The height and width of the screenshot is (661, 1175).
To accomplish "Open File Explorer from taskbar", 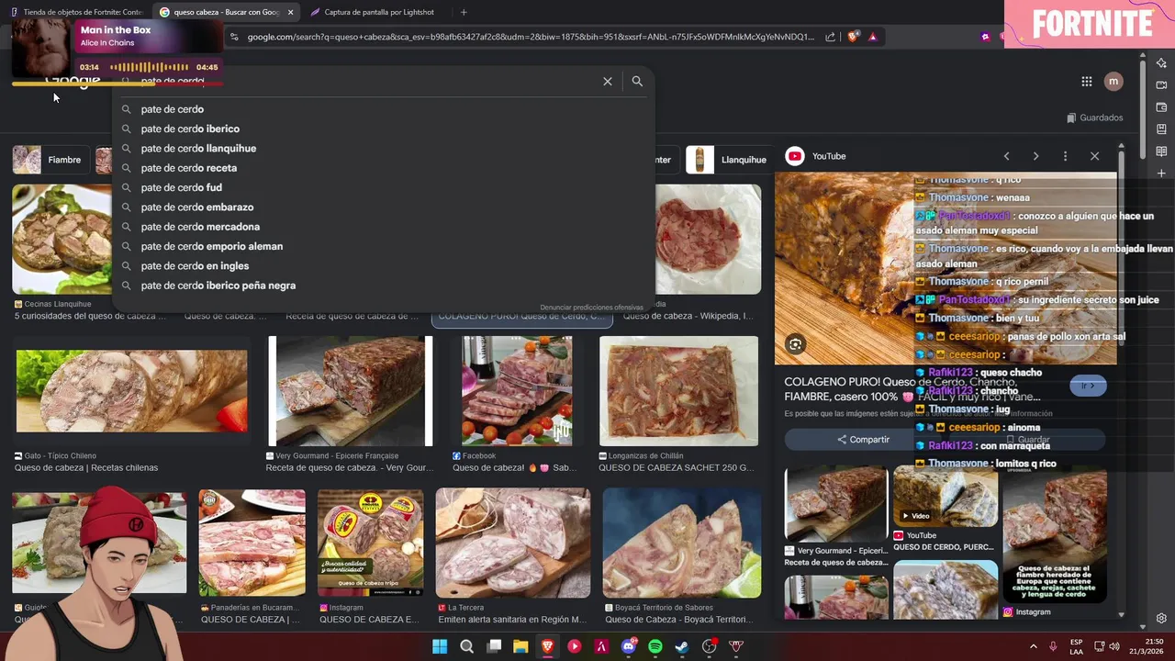I will point(520,646).
